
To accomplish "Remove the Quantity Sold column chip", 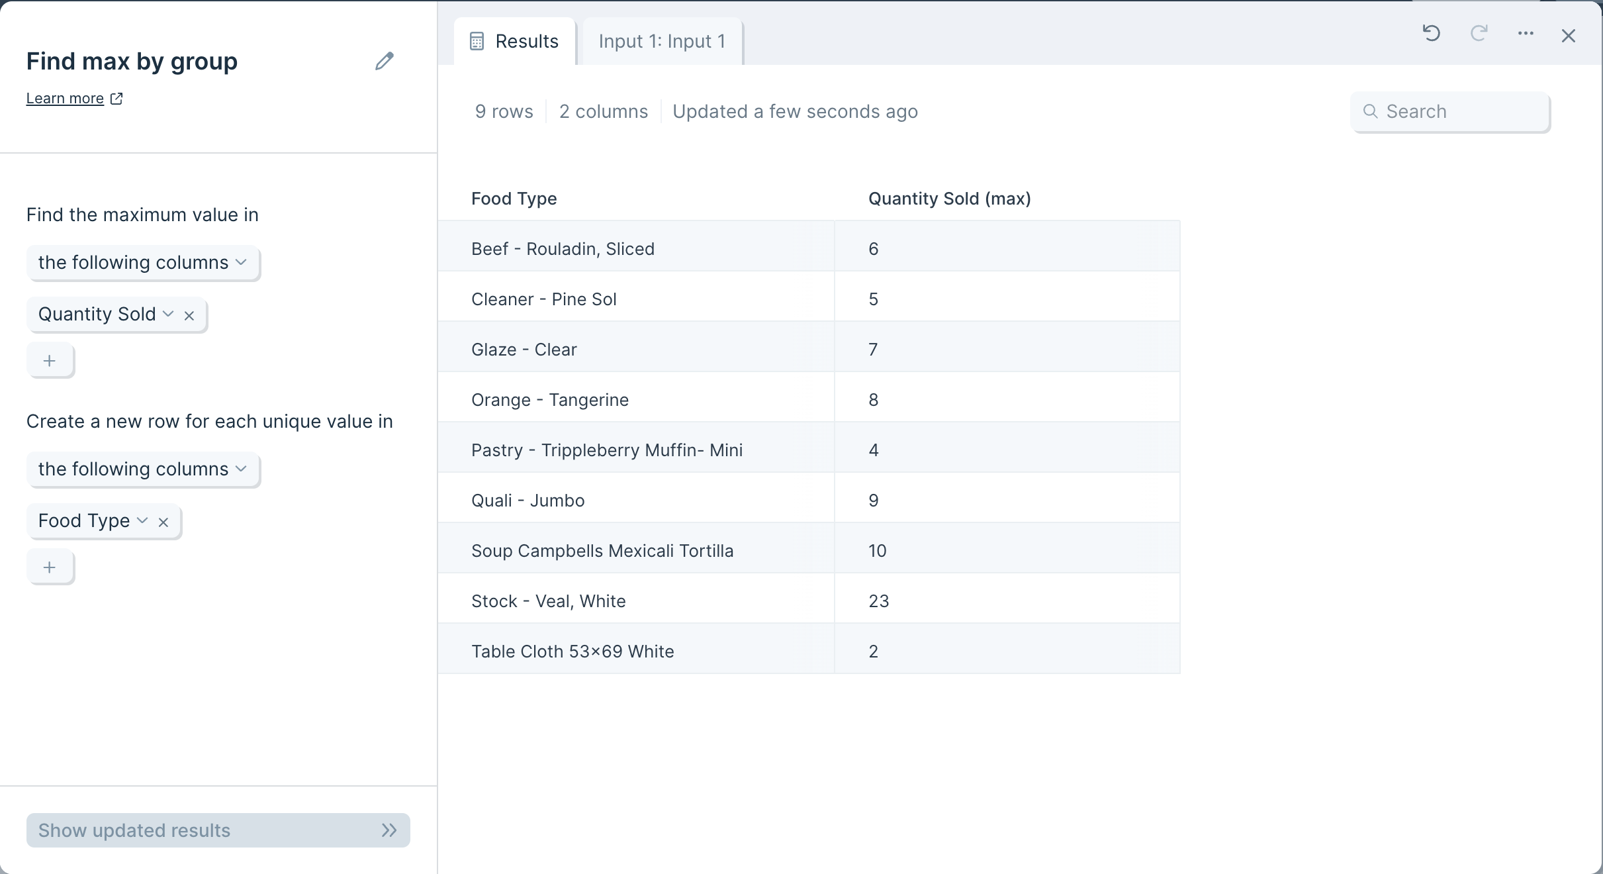I will (189, 315).
